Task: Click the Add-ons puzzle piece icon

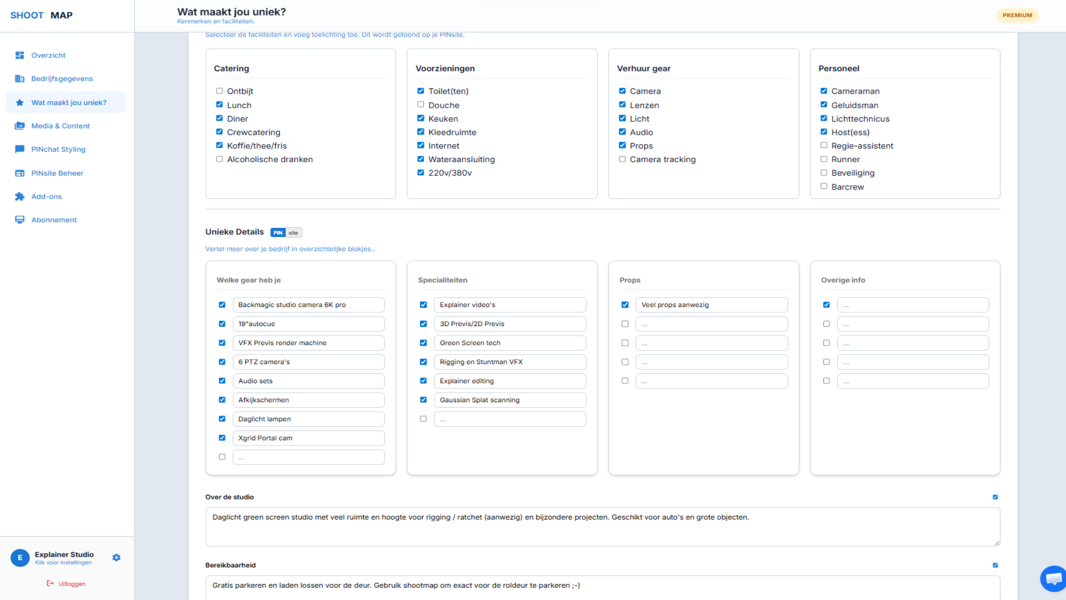Action: coord(19,196)
